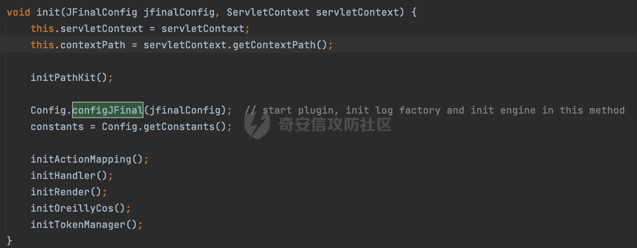Click the initTokenManager() call
Image resolution: width=637 pixels, height=248 pixels.
point(84,224)
